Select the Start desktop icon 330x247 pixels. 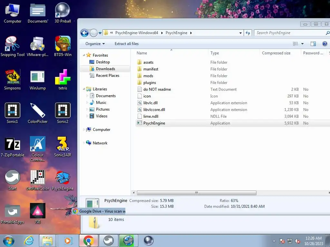[13, 180]
